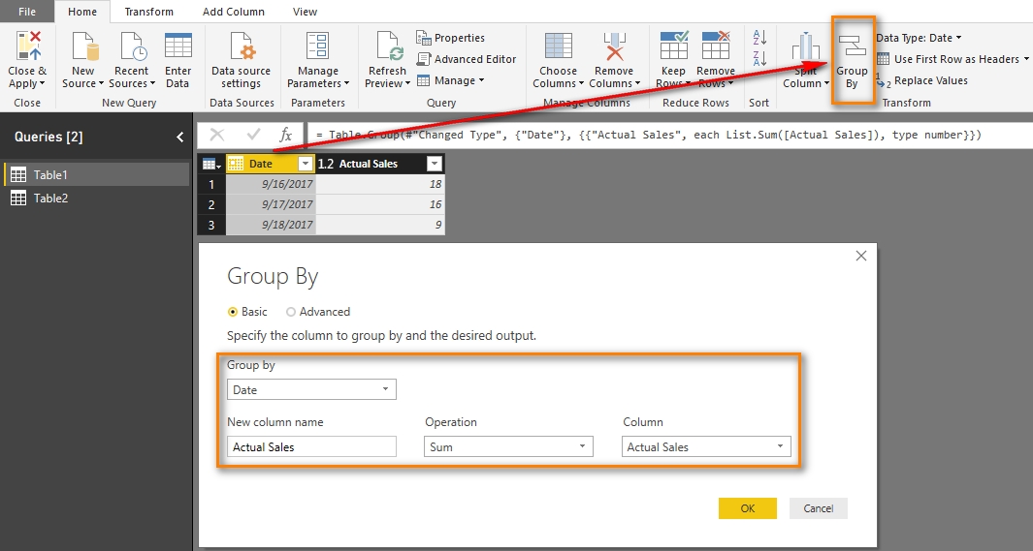1033x551 pixels.
Task: Open the New Source icon
Action: click(x=84, y=46)
